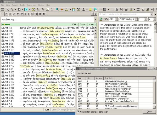Image resolution: width=157 pixels, height=115 pixels.
Task: Click the four-row list lines icon
Action: point(112,9)
